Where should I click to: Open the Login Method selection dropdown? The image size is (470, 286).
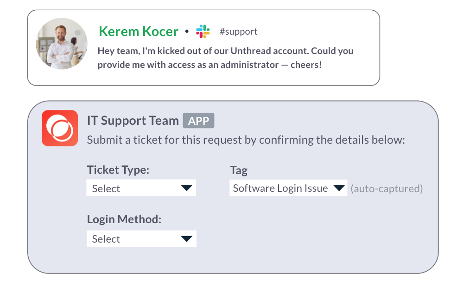click(141, 238)
